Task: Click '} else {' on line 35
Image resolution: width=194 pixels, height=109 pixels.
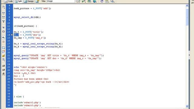Action: [19, 97]
